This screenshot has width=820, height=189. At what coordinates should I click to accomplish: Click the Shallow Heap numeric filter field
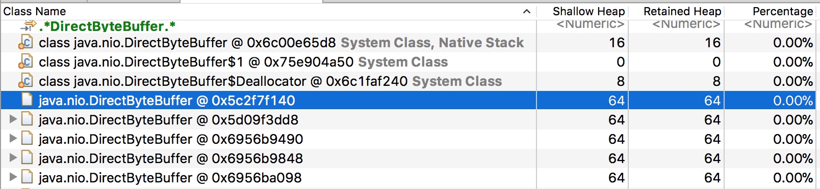(x=590, y=24)
